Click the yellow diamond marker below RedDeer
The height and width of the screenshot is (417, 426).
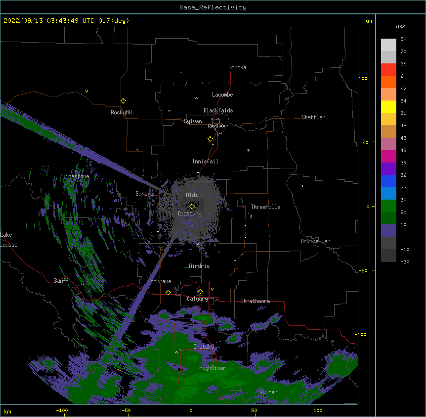(211, 139)
